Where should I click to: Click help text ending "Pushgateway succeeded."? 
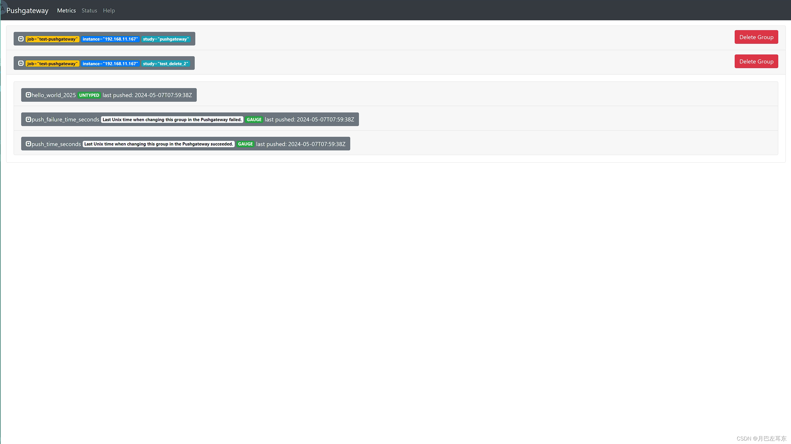(159, 144)
